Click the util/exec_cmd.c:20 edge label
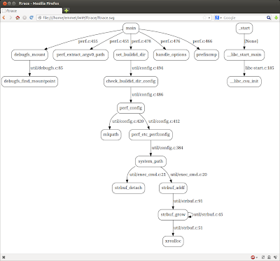The image size is (280, 261). 188,174
